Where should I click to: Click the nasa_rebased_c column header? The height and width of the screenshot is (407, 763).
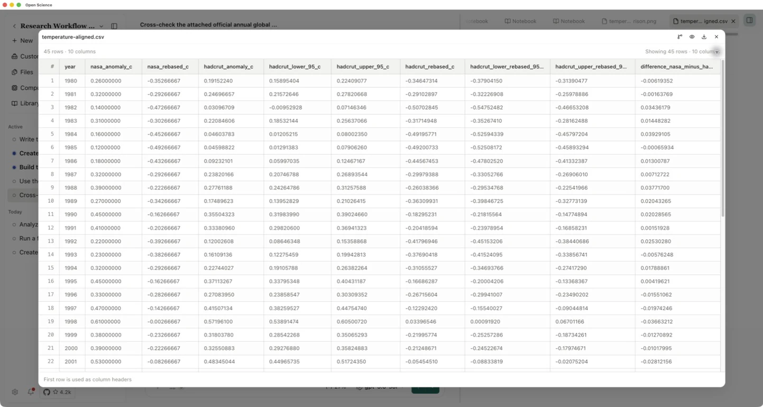pyautogui.click(x=170, y=67)
